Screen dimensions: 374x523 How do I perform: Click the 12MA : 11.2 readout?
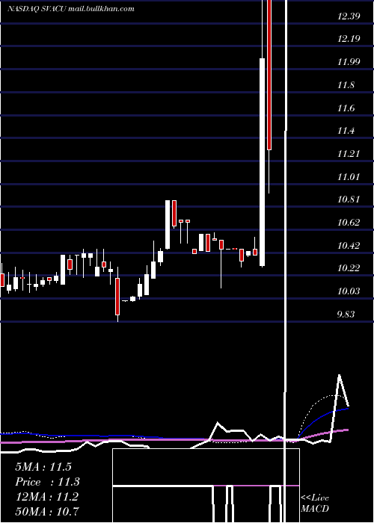point(47,496)
